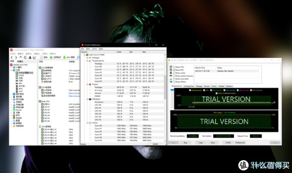Collapse Powers node in HWMonitor
This screenshot has width=292, height=173.
87,84
